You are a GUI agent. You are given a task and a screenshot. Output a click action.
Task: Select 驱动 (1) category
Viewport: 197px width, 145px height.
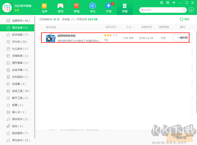click(17, 126)
